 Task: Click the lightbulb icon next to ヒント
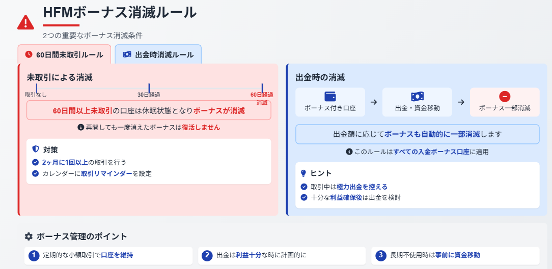pos(303,173)
